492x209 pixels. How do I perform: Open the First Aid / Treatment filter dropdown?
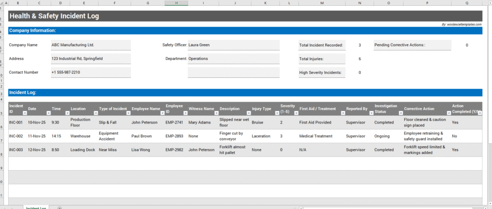click(x=342, y=113)
